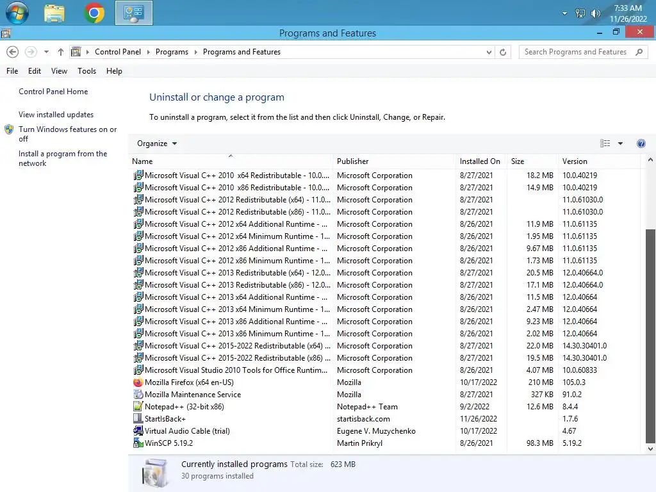Click the installed programs box icon in details pane
Image resolution: width=656 pixels, height=492 pixels.
tap(155, 473)
